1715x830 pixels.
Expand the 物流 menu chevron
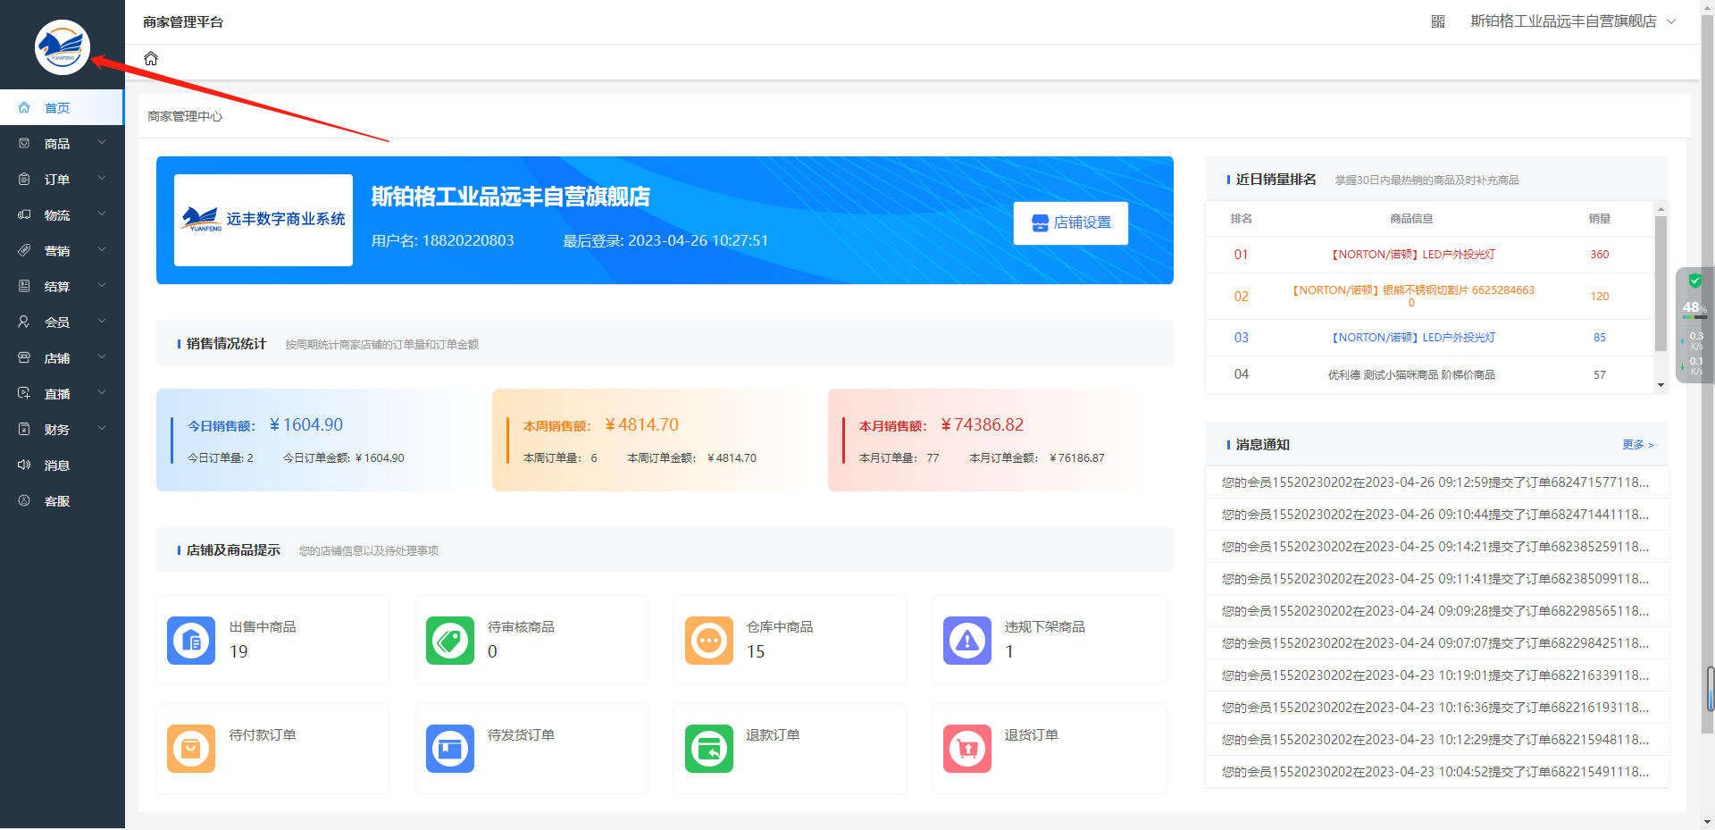[102, 214]
